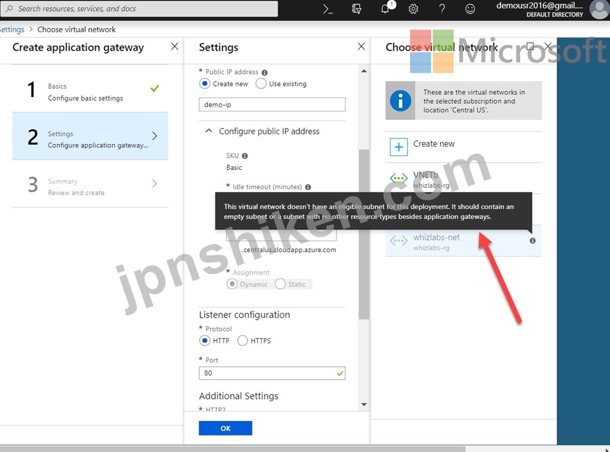Maximize the Choose virtual network blade
610x452 pixels.
click(530, 46)
